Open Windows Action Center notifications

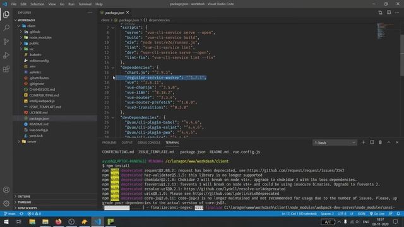tap(396, 221)
